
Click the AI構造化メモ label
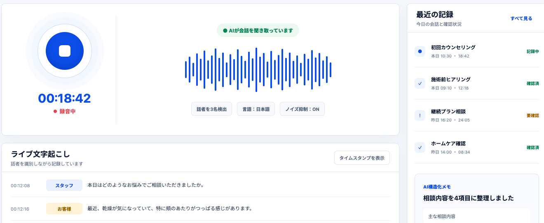437,187
